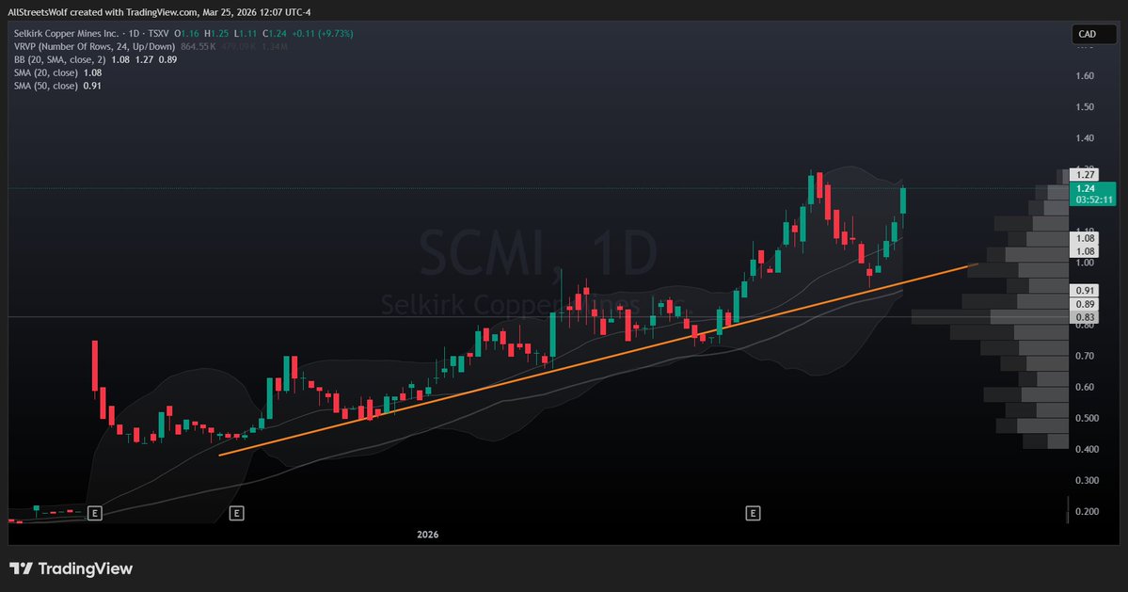Image resolution: width=1128 pixels, height=592 pixels.
Task: Open the CAD currency selector
Action: tap(1093, 34)
